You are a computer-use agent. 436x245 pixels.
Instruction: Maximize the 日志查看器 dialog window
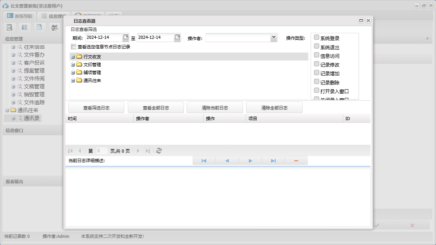click(x=361, y=21)
